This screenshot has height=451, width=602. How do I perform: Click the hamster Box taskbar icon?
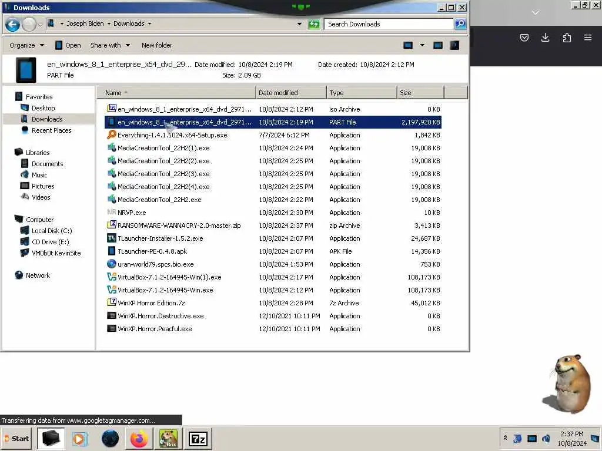(x=169, y=438)
